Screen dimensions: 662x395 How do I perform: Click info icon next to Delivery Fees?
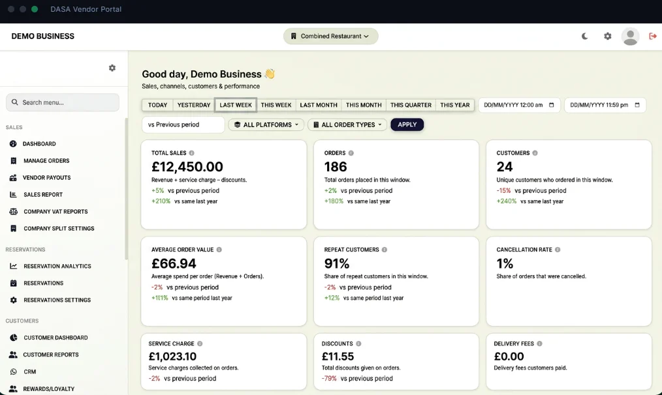coord(539,344)
